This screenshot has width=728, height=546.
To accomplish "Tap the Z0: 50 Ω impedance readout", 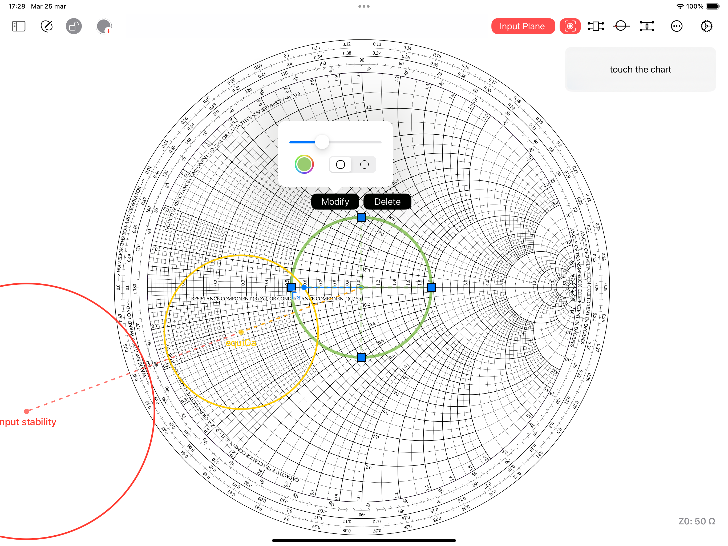I will pyautogui.click(x=697, y=521).
